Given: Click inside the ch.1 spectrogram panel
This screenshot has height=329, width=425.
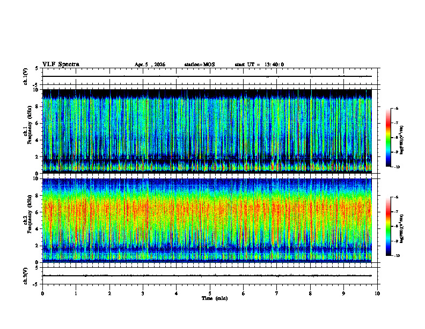Looking at the screenshot, I should tap(207, 131).
